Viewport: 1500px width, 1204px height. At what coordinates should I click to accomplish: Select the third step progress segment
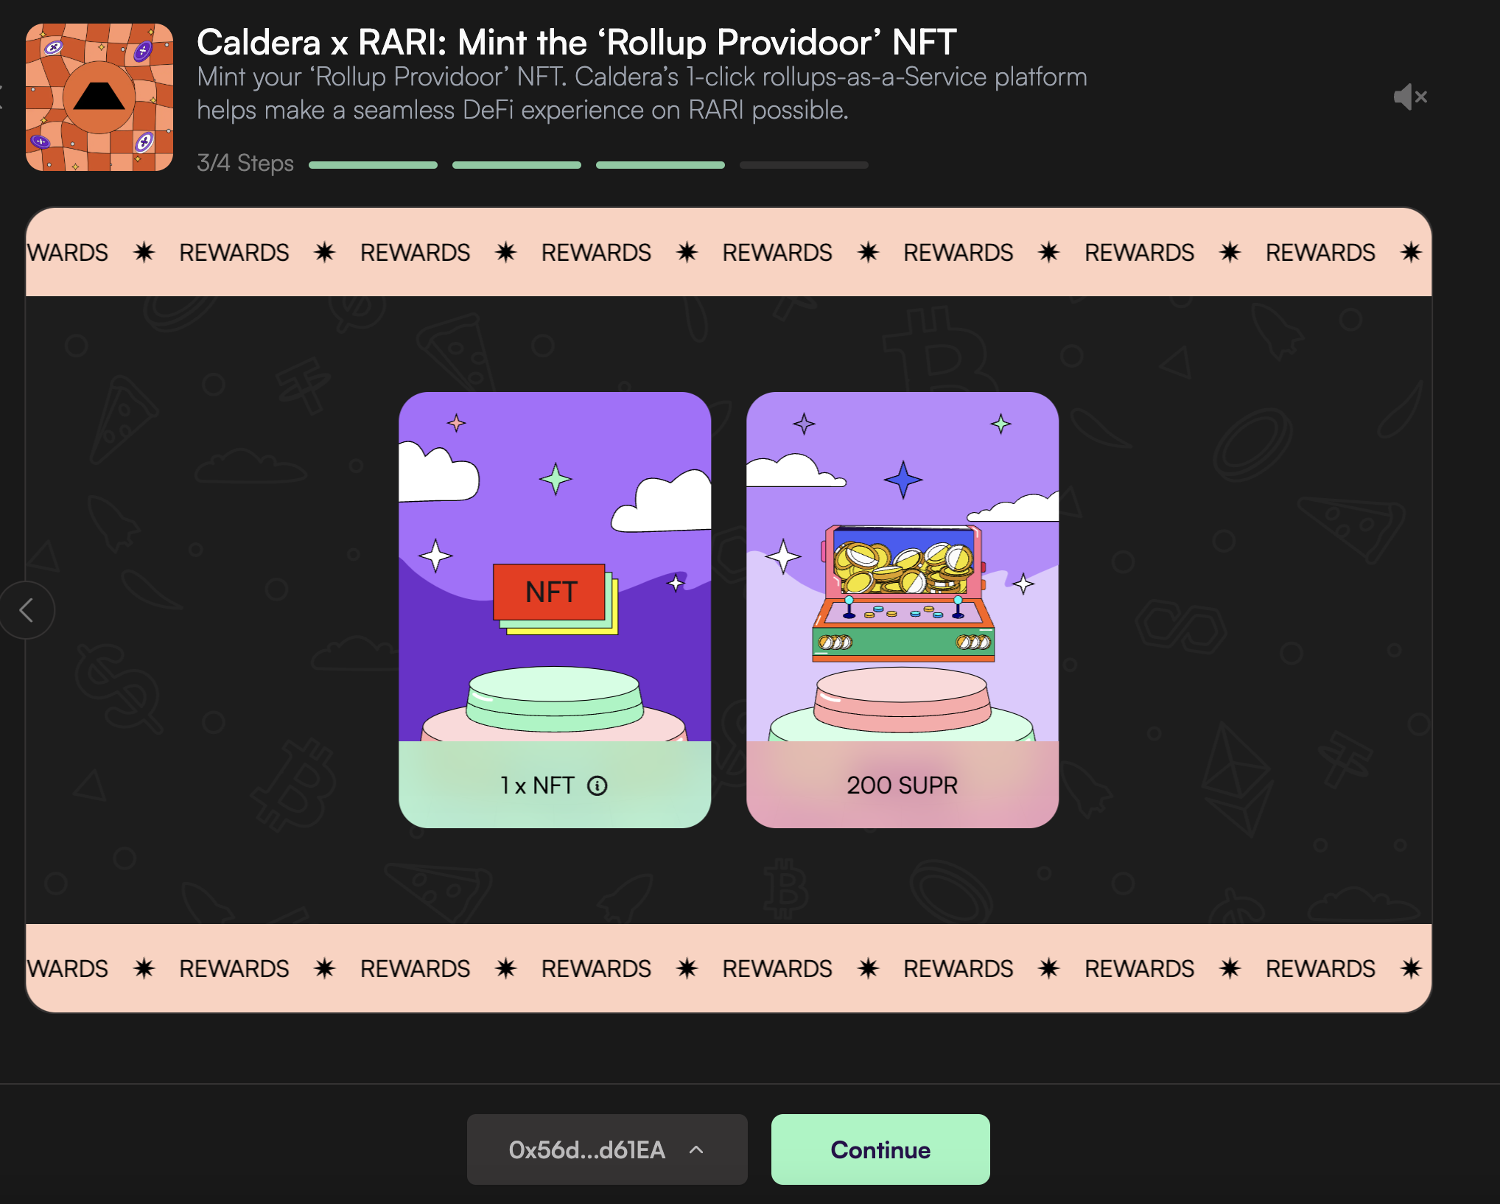pyautogui.click(x=660, y=165)
